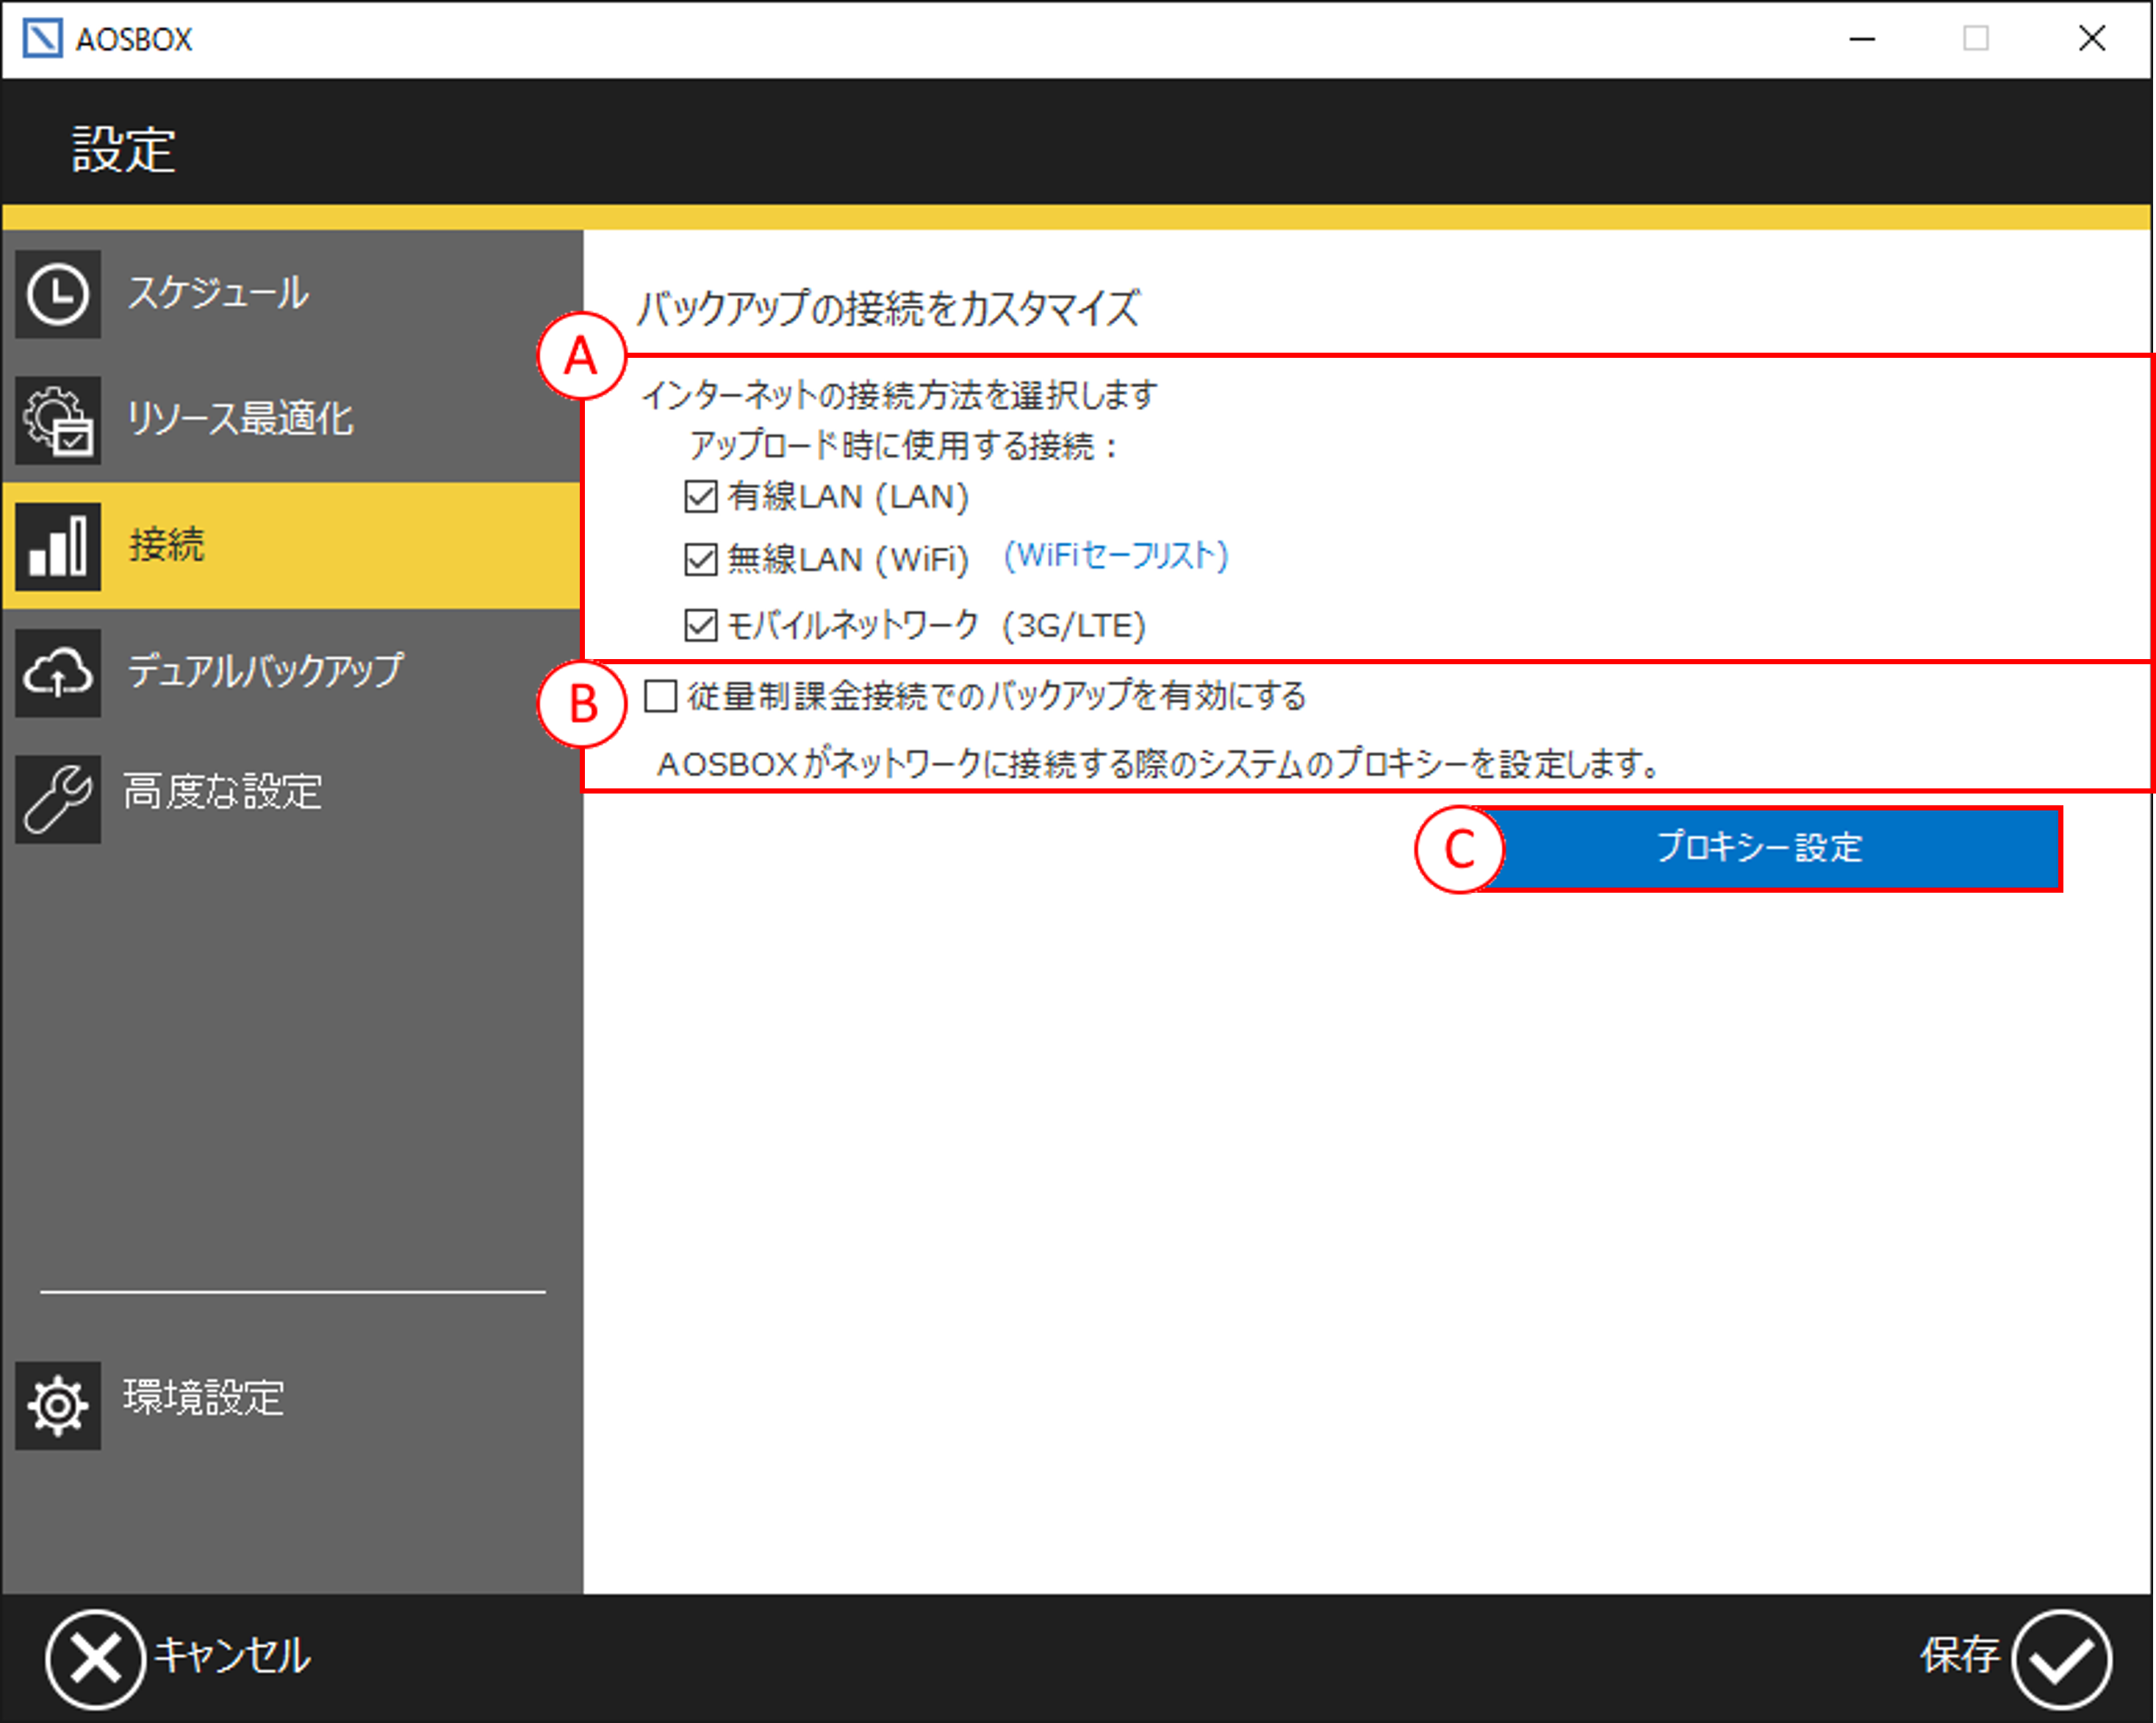Disable モバイルネットワーク (3G/LTE) checkbox
This screenshot has width=2156, height=1723.
pyautogui.click(x=701, y=625)
